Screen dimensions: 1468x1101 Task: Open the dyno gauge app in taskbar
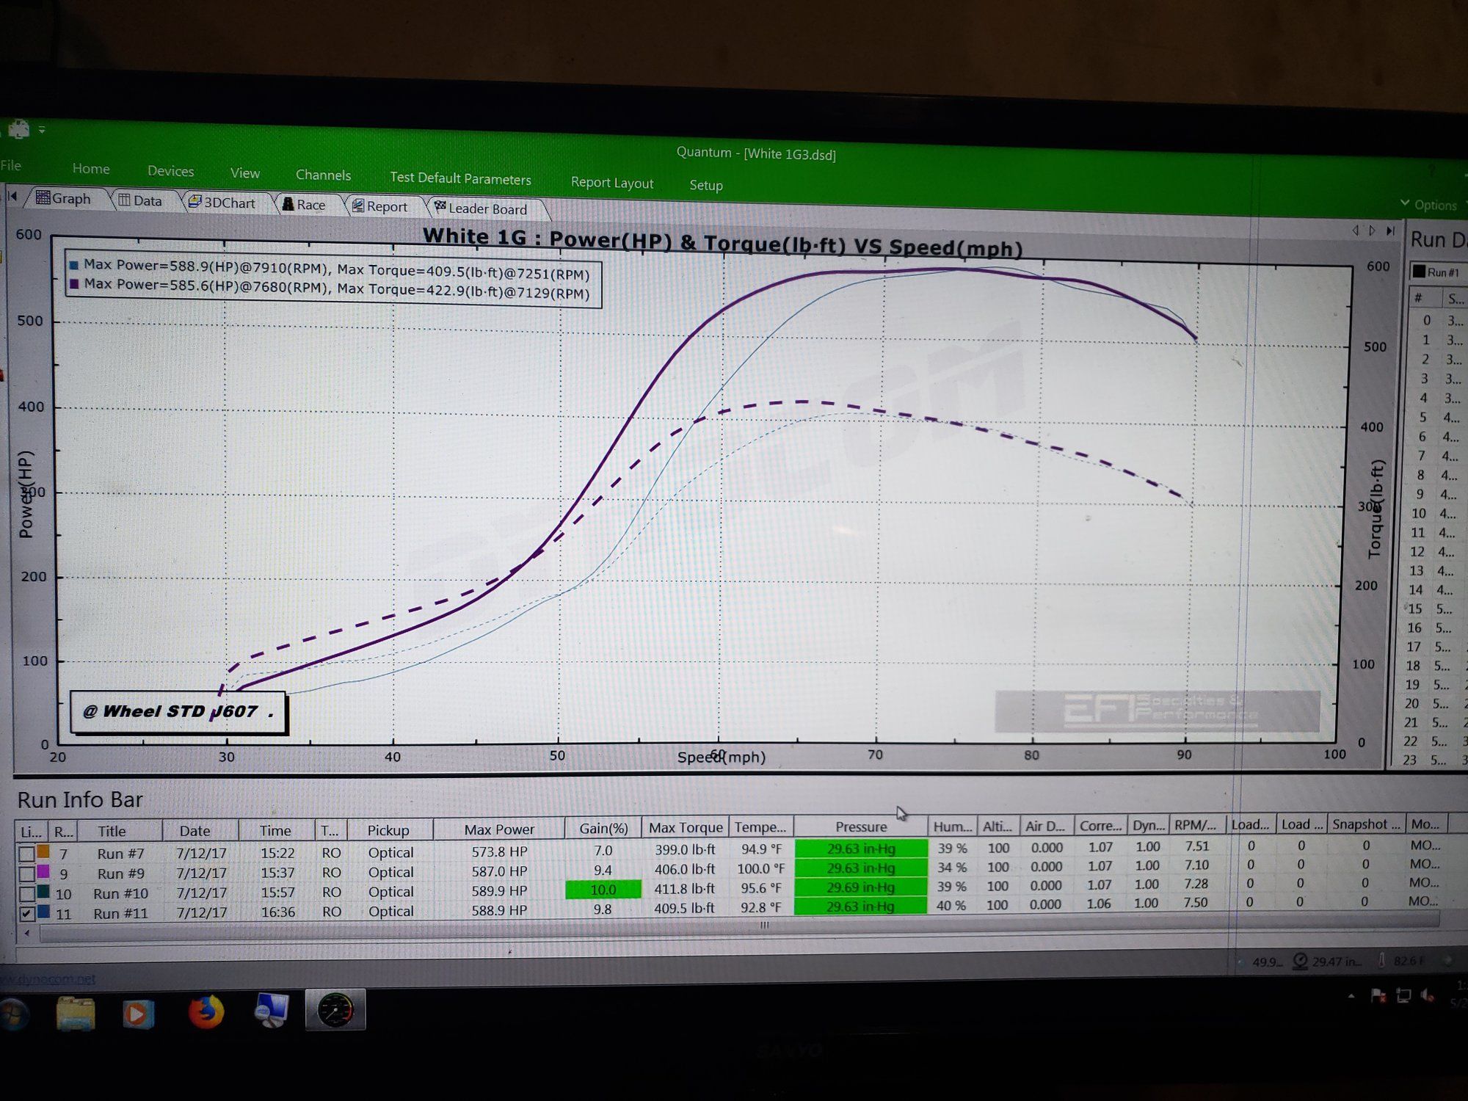[x=335, y=1010]
